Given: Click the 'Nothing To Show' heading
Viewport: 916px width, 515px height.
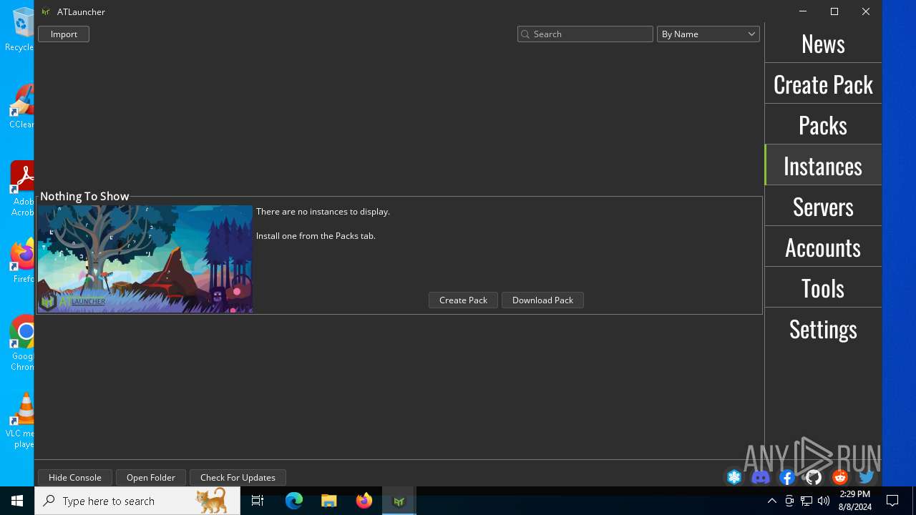Looking at the screenshot, I should coord(84,196).
